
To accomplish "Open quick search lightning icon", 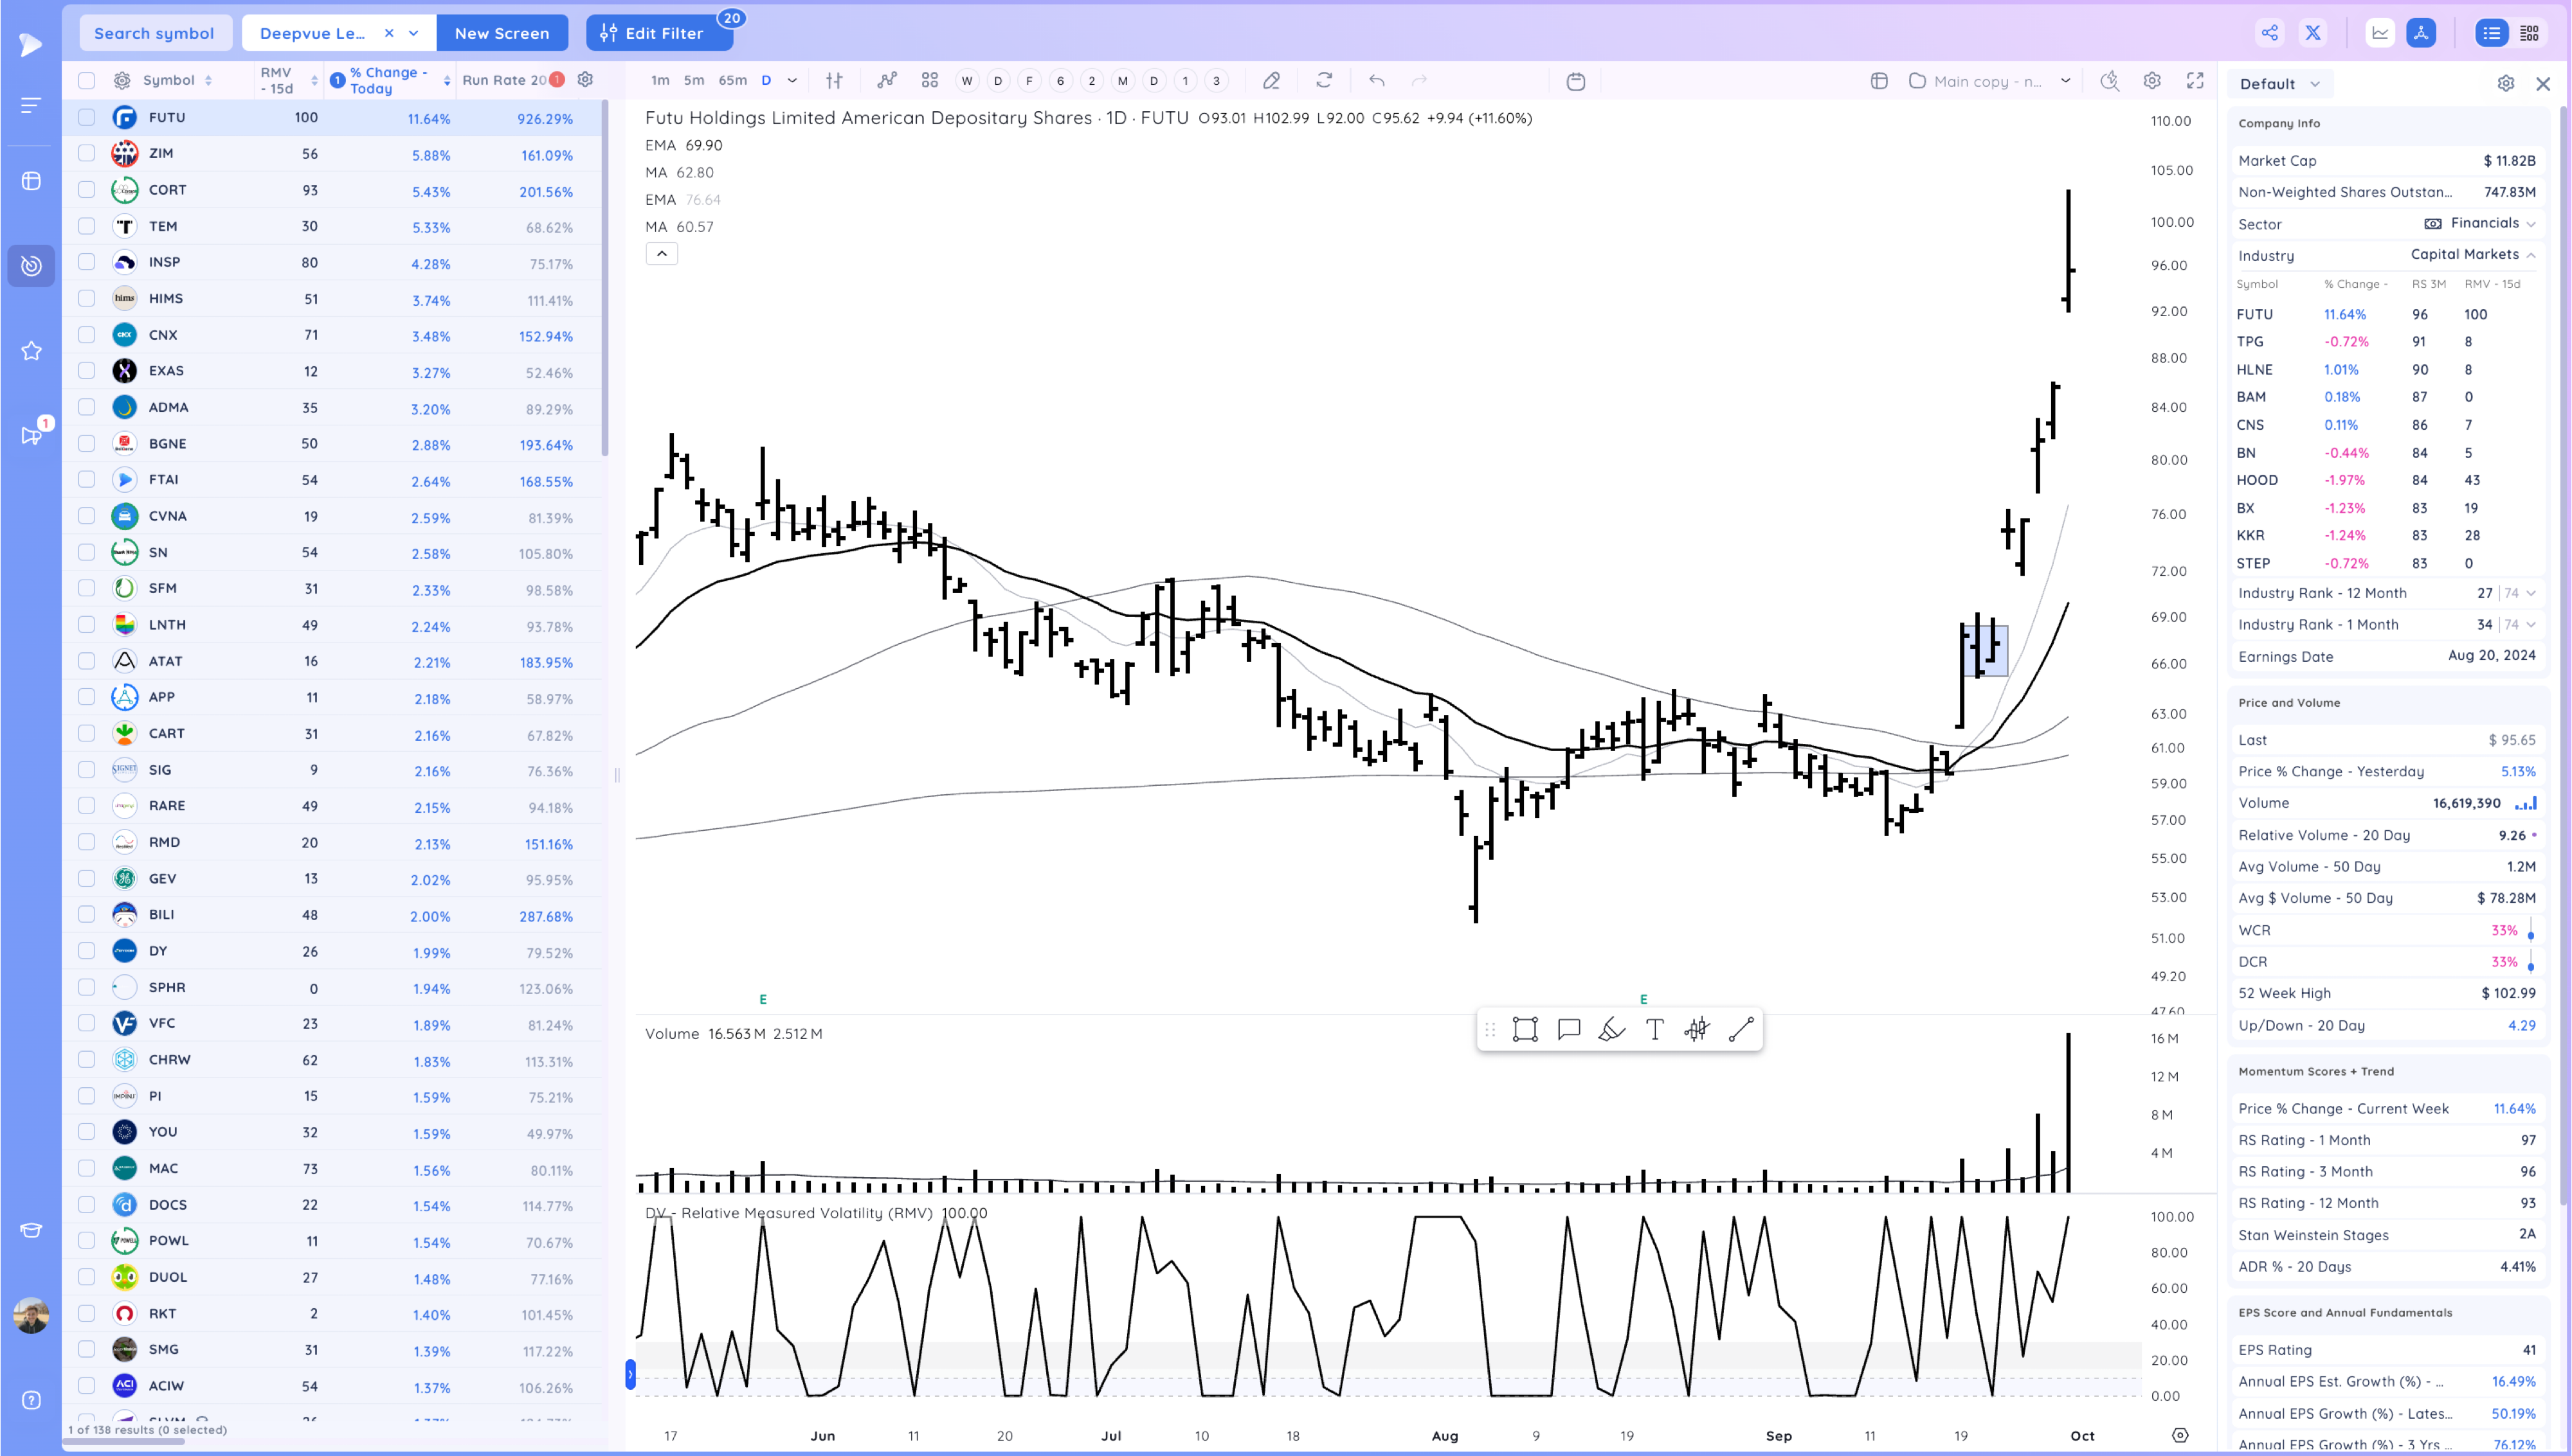I will 2109,81.
